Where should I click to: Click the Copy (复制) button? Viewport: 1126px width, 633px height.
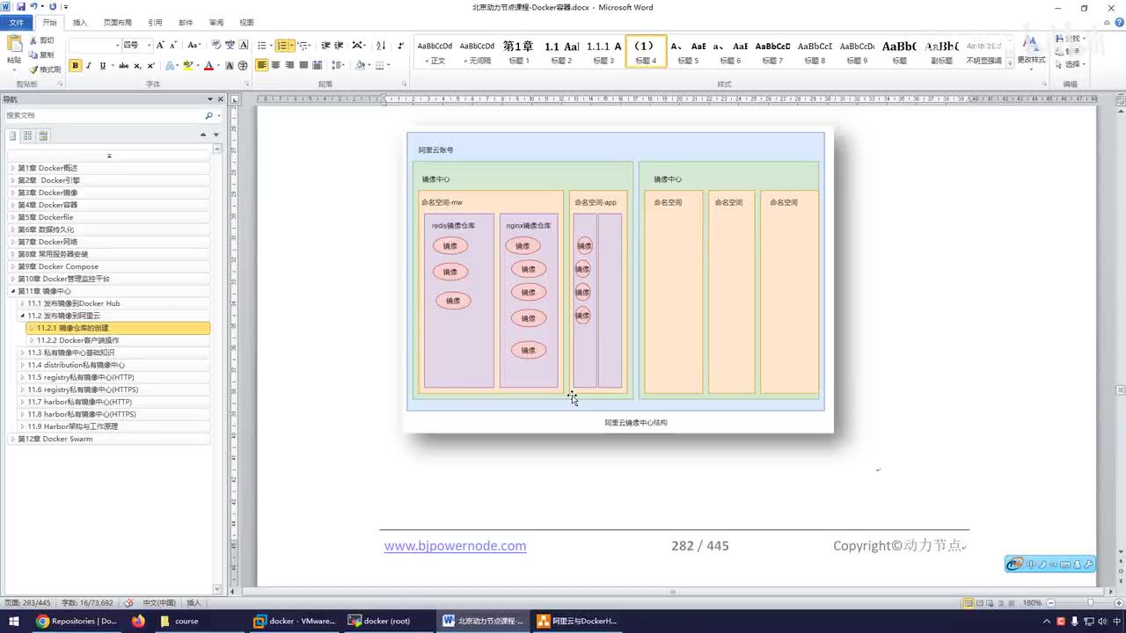point(41,55)
